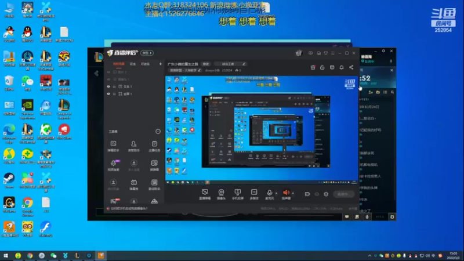The width and height of the screenshot is (464, 261).
Task: Edit the 英雄联盟 - 大神教学 category via its pencil
Action: (200, 70)
